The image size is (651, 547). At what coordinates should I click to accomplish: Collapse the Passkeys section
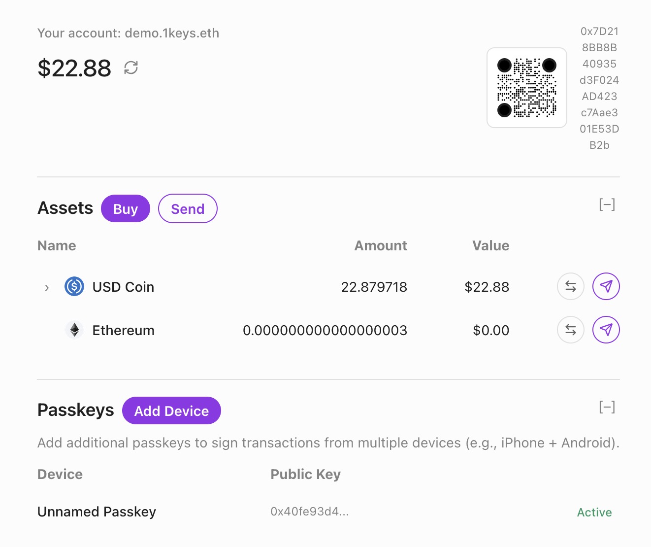pos(607,407)
